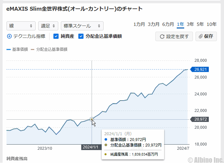The height and width of the screenshot is (163, 224).
Task: Select the 6カ月 time range
Action: [168, 24]
